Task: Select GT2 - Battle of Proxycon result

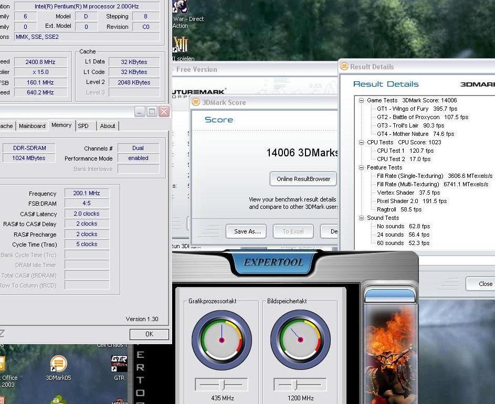Action: pos(423,117)
